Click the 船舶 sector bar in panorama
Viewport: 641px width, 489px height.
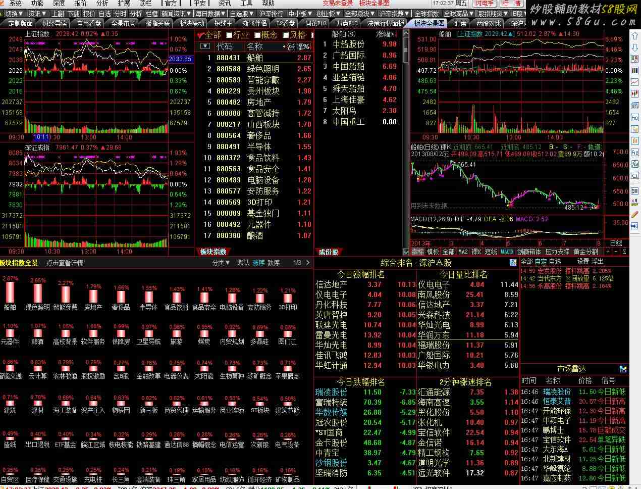pyautogui.click(x=10, y=294)
